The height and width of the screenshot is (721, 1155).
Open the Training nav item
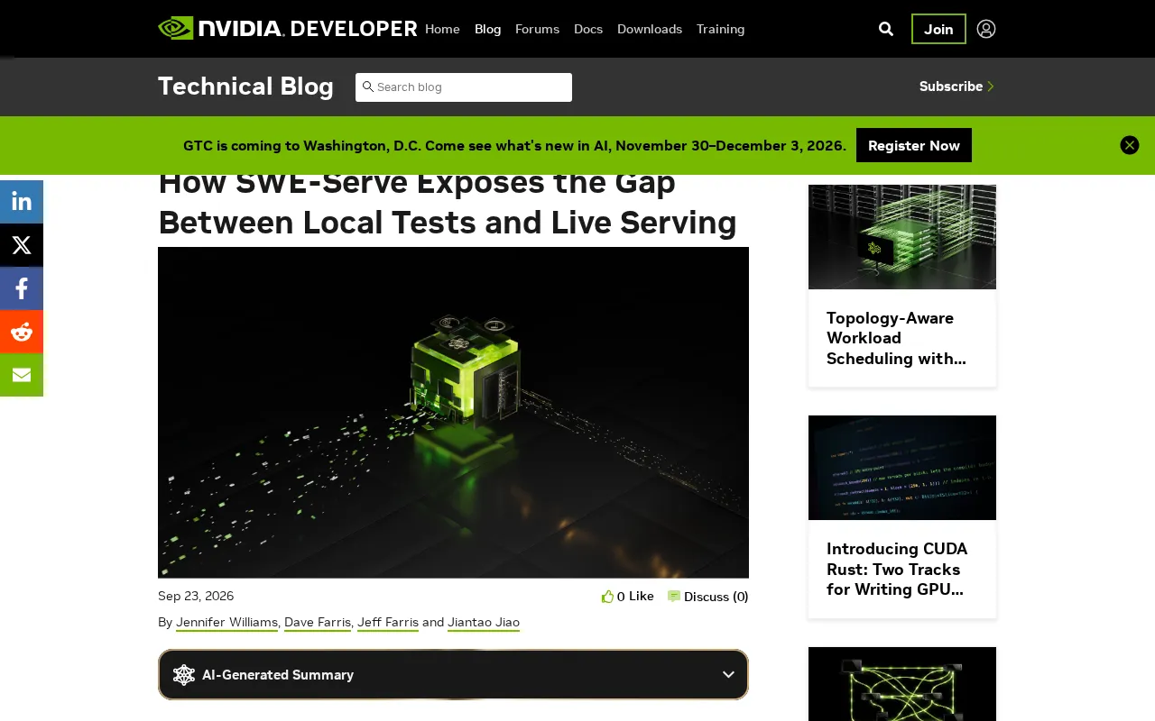(720, 29)
